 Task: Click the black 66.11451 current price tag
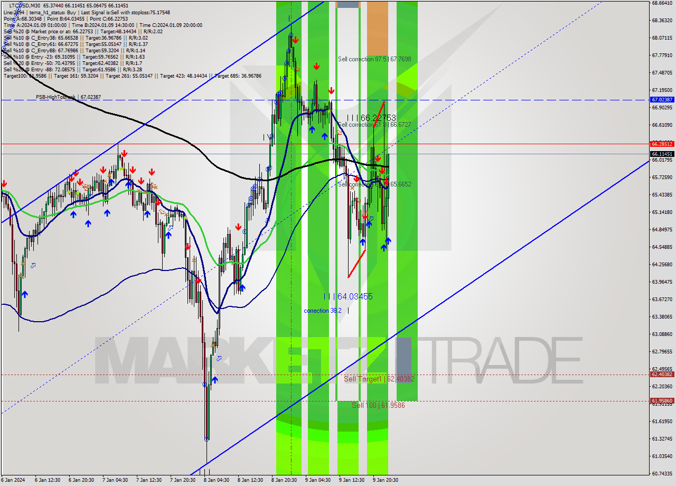point(662,154)
